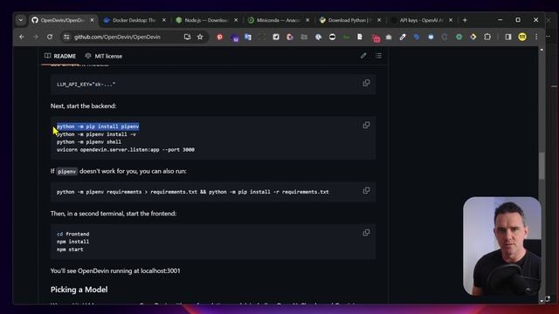559x314 pixels.
Task: Switch to the API keys OpenAI tab
Action: click(421, 20)
